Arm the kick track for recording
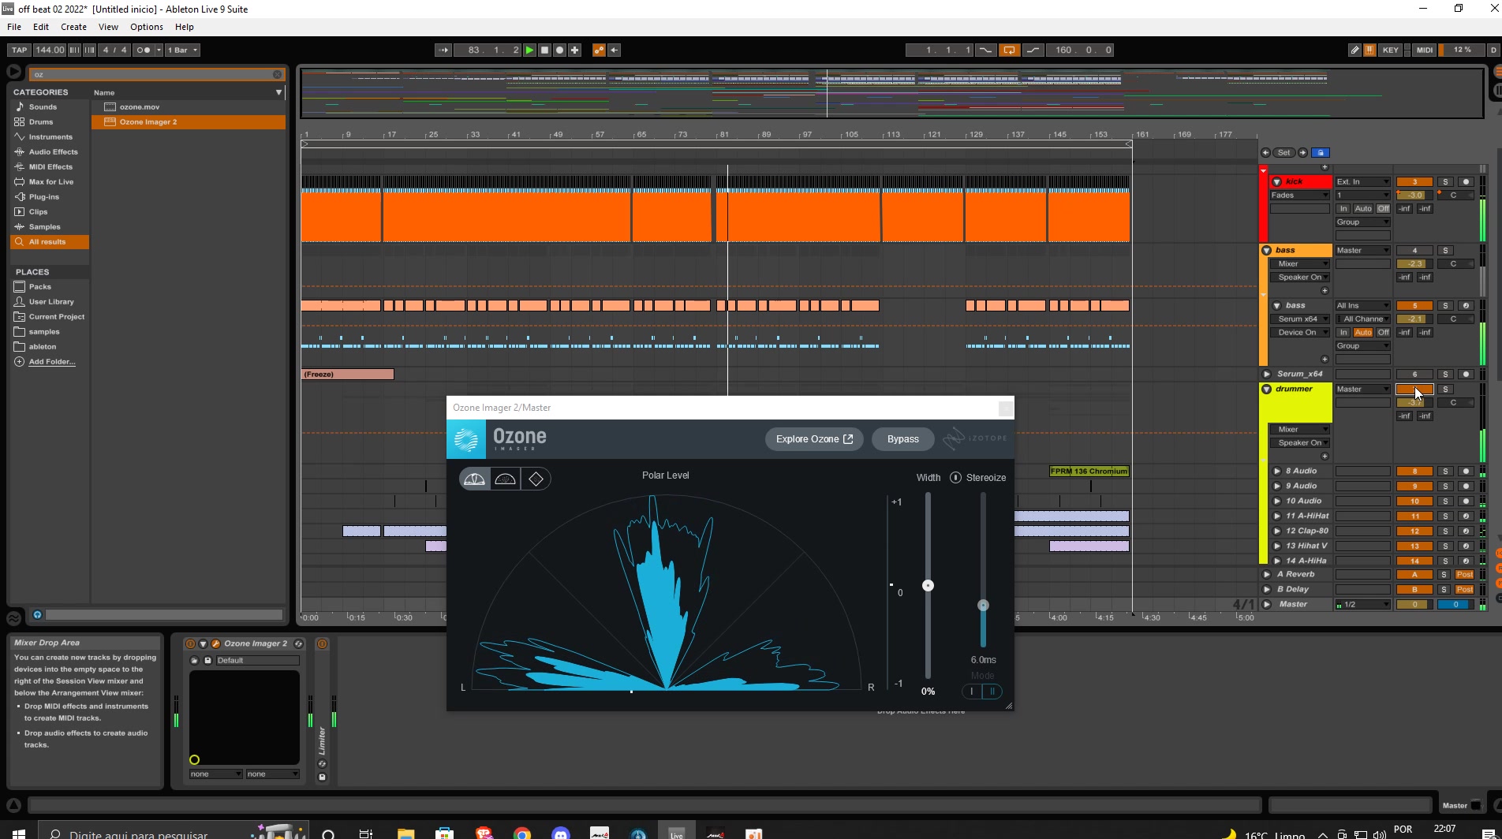This screenshot has width=1502, height=839. click(x=1467, y=182)
